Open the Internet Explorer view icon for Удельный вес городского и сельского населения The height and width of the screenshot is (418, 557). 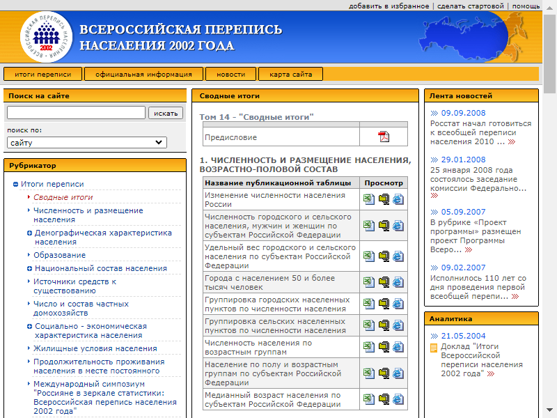398,256
